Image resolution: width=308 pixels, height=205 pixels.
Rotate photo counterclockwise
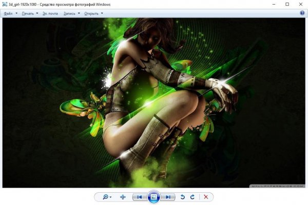coord(182,197)
